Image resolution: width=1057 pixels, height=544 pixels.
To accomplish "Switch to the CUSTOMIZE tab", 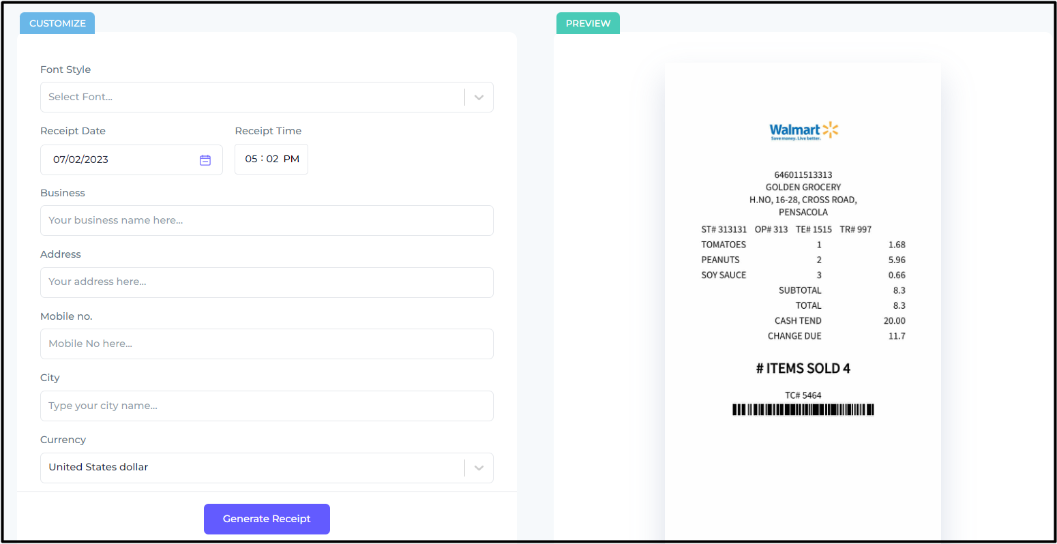I will pyautogui.click(x=57, y=23).
